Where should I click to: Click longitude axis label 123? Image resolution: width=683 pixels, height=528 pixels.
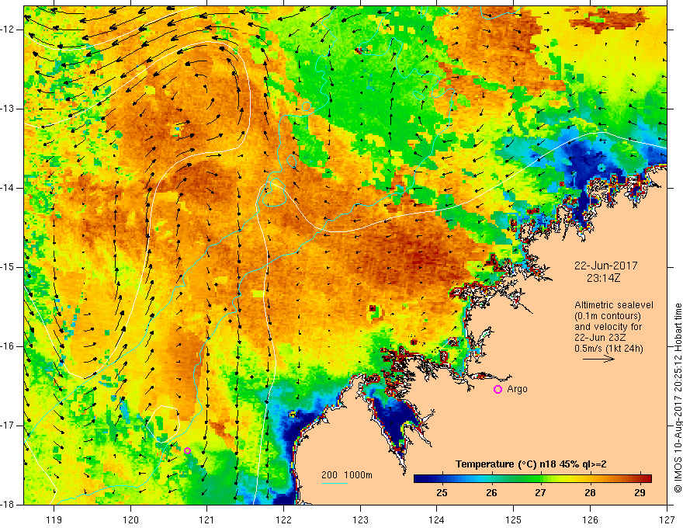360,519
